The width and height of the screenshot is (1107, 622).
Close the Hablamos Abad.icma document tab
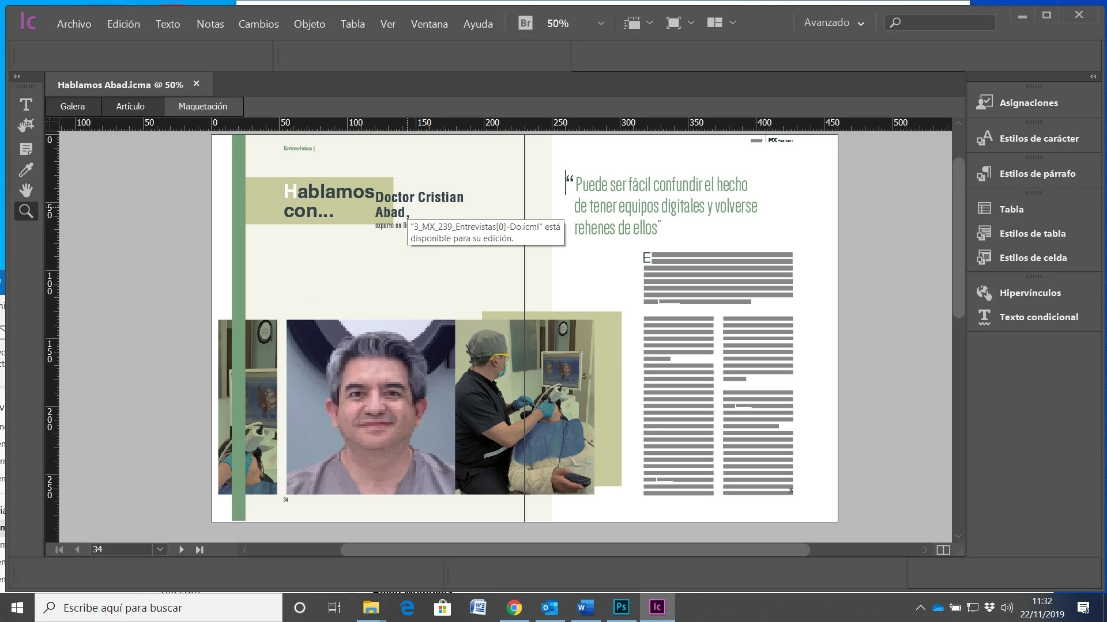coord(196,84)
